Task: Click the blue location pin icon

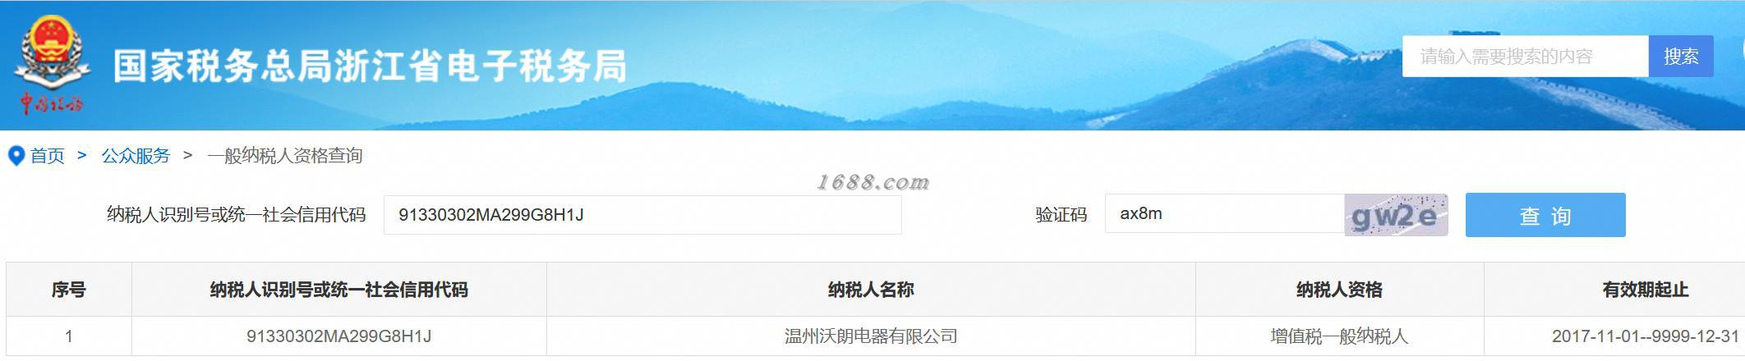Action: (16, 156)
